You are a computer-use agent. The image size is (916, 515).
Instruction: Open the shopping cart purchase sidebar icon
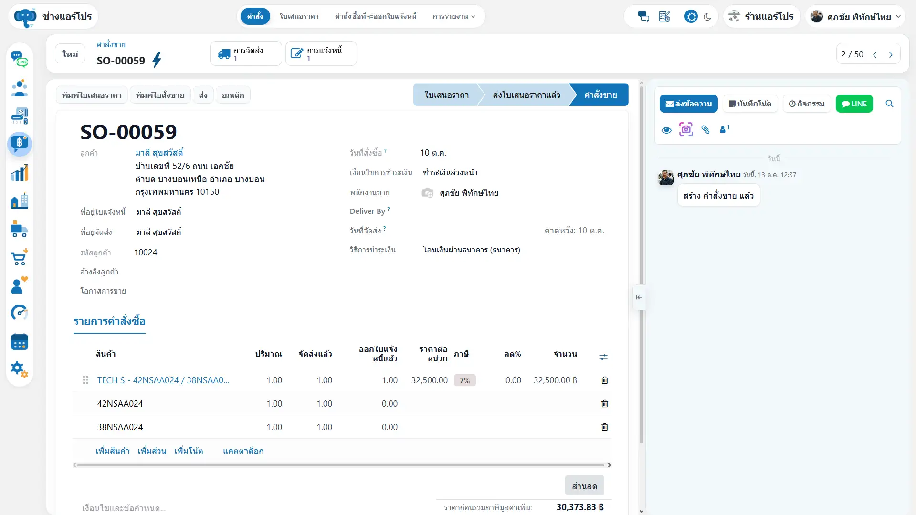(19, 257)
